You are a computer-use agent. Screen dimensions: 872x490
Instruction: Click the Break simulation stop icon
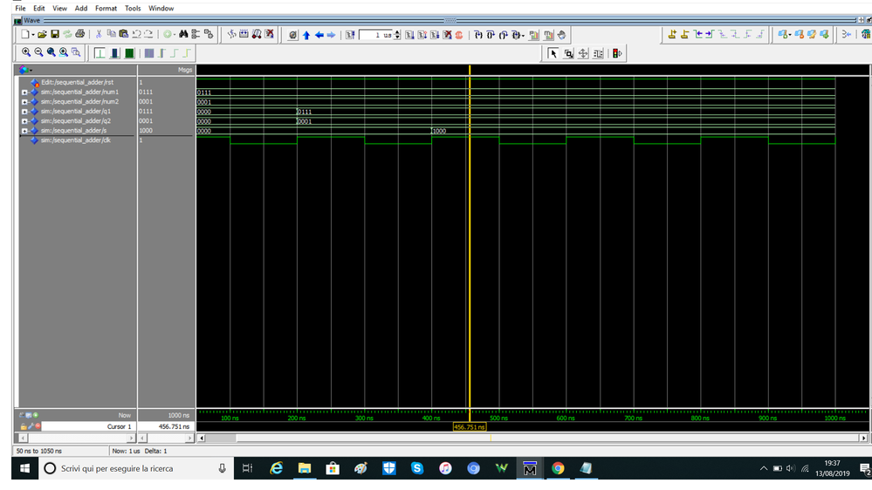(x=459, y=35)
